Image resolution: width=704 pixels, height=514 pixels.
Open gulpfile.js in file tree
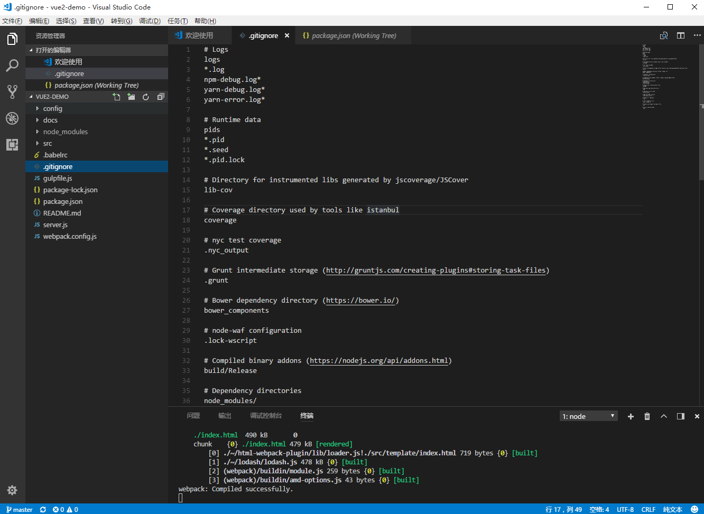point(97,178)
